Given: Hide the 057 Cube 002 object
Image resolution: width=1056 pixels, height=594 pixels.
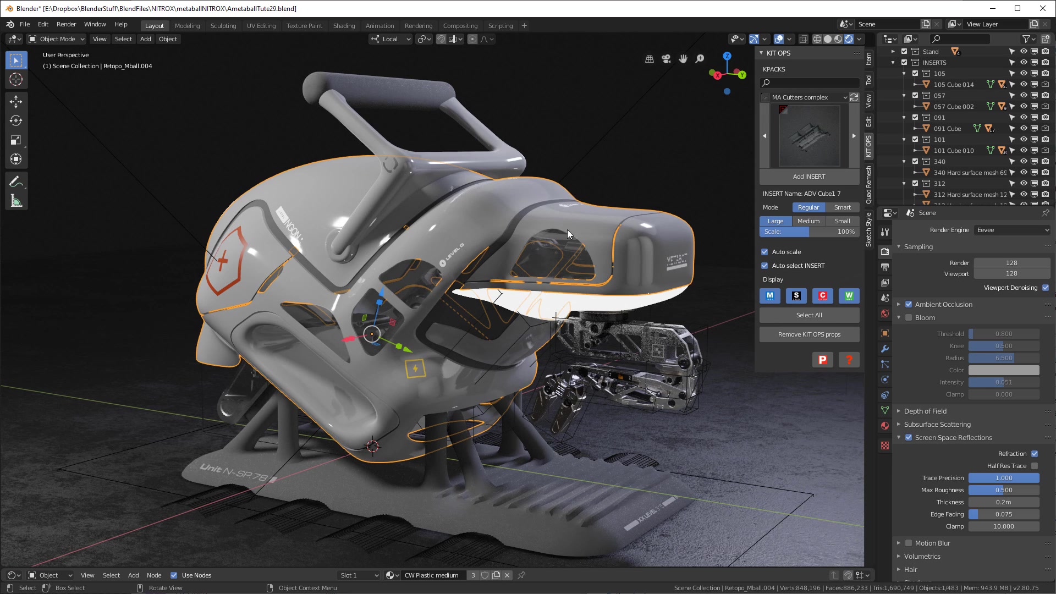Looking at the screenshot, I should pyautogui.click(x=1023, y=106).
